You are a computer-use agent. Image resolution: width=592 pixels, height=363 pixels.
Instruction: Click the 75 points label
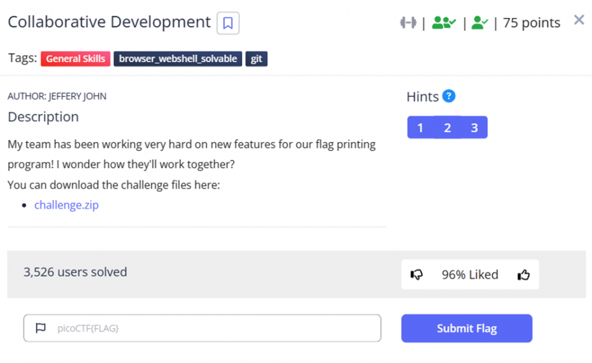tap(531, 23)
